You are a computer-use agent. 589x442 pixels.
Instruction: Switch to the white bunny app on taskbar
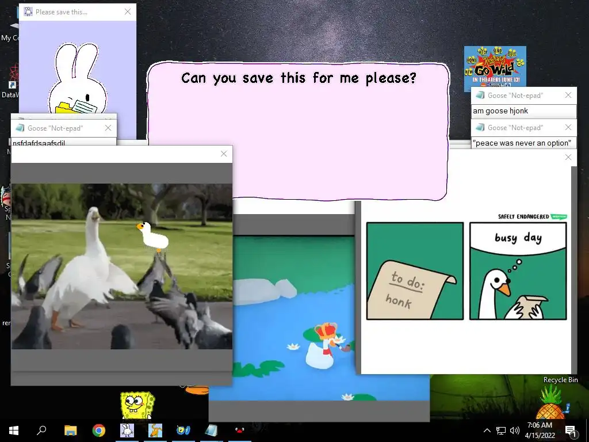point(127,430)
